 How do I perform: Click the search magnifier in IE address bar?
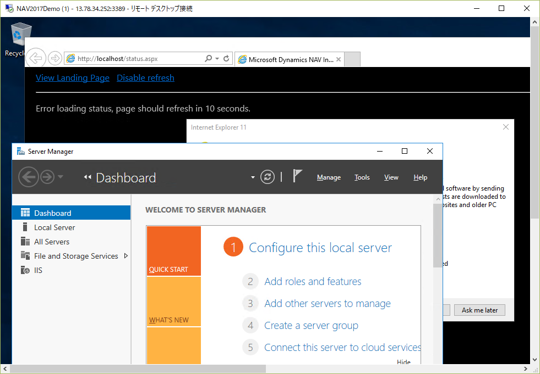[208, 58]
